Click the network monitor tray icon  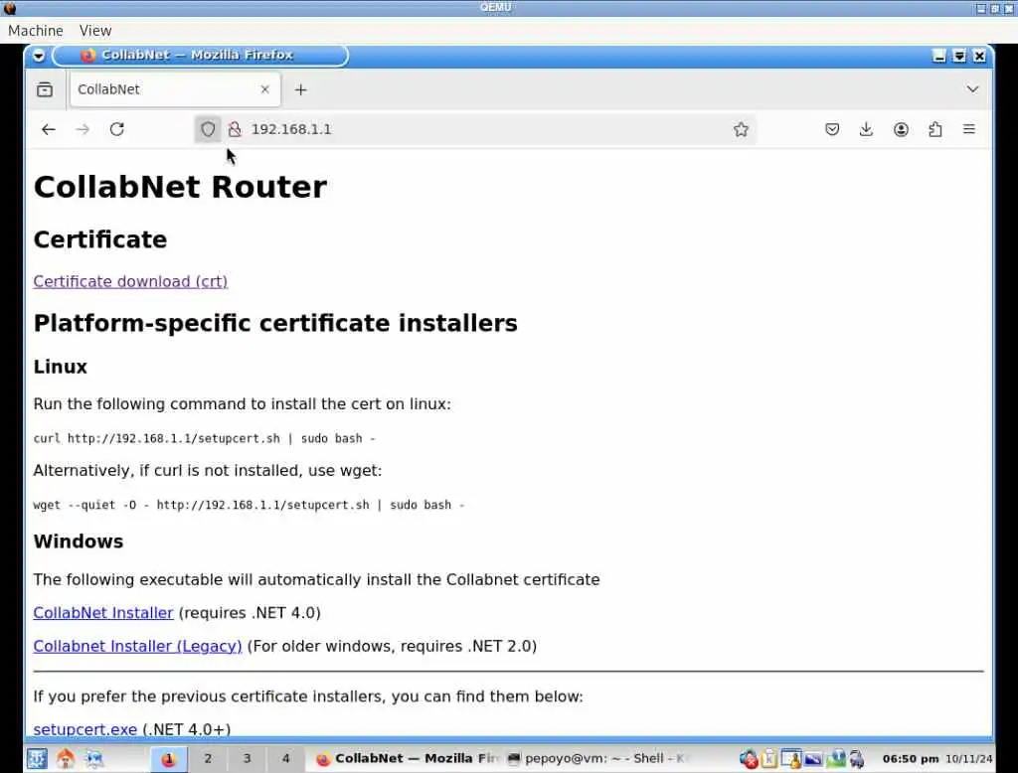835,758
